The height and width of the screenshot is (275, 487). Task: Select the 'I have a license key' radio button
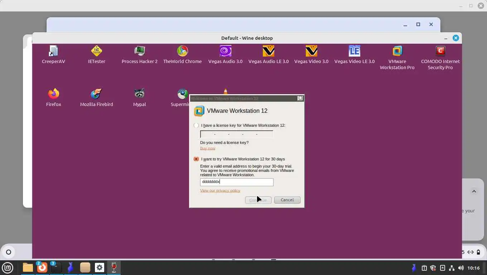196,125
